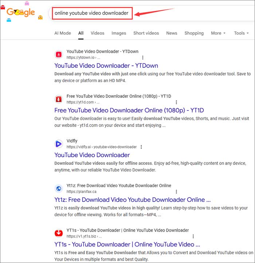Click the small gray 'YT1s - YouTube Downloader | Online YouTube Video Downloader' site name
The width and height of the screenshot is (255, 263).
point(127,230)
